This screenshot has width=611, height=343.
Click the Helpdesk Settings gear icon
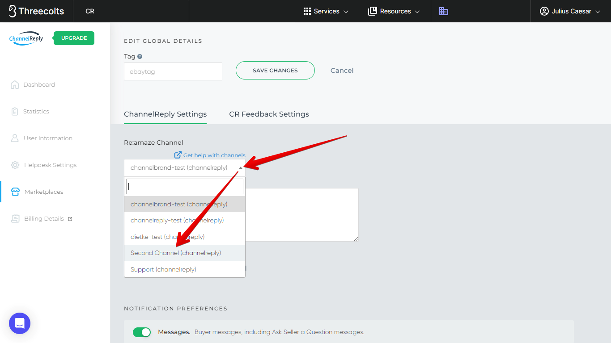tap(15, 165)
